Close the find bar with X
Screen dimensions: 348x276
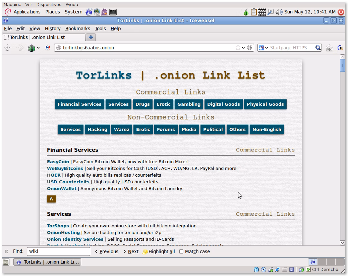(x=6, y=251)
